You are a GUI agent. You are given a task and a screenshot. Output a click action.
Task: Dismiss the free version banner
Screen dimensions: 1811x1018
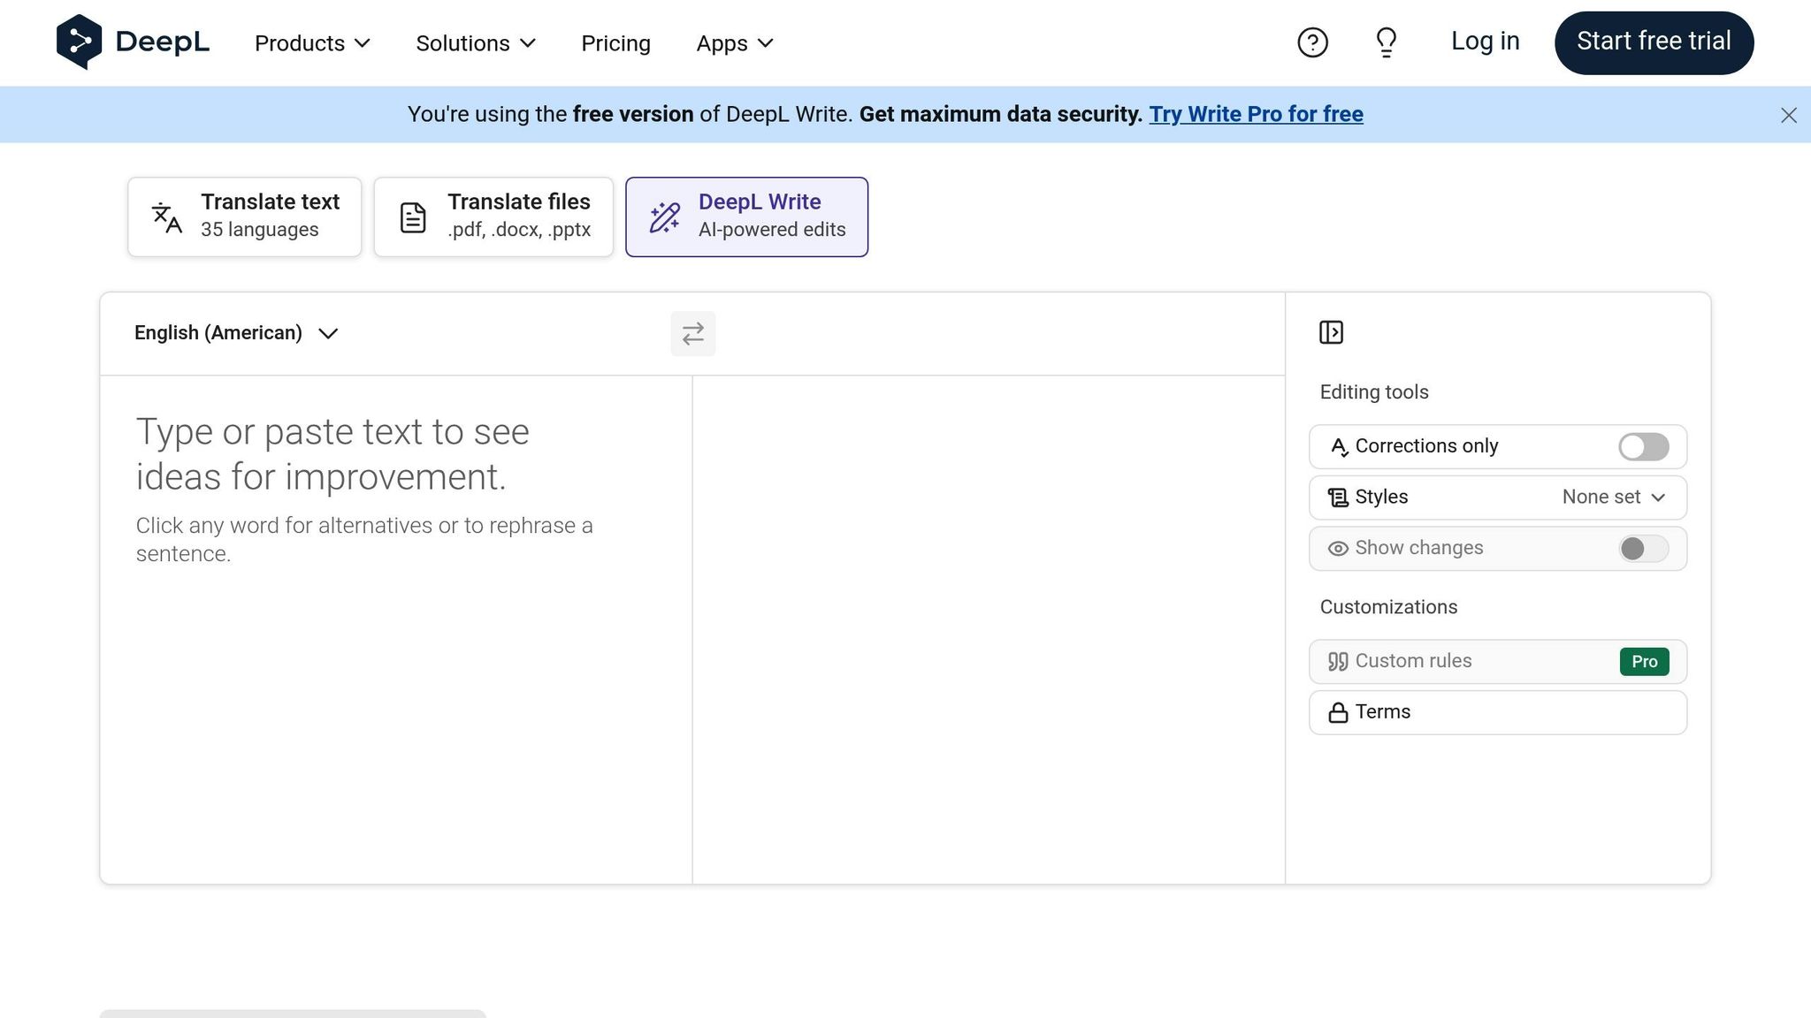1788,116
